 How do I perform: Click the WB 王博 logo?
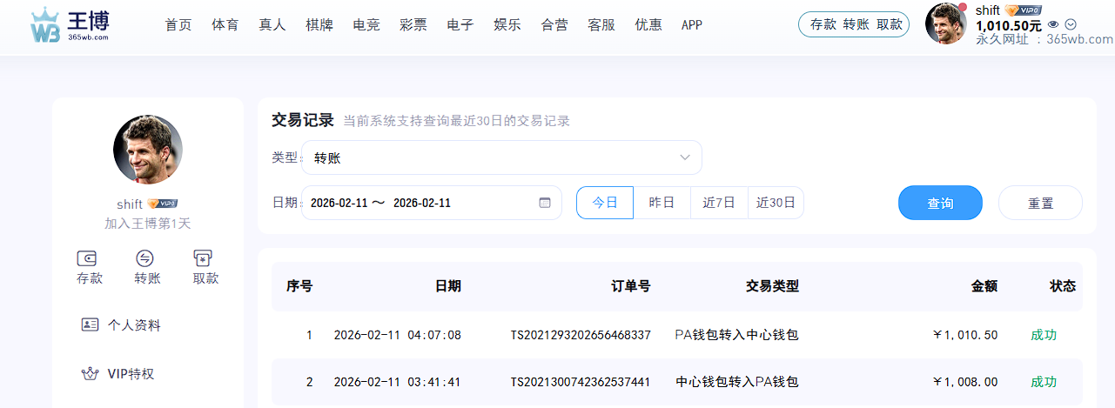point(70,25)
